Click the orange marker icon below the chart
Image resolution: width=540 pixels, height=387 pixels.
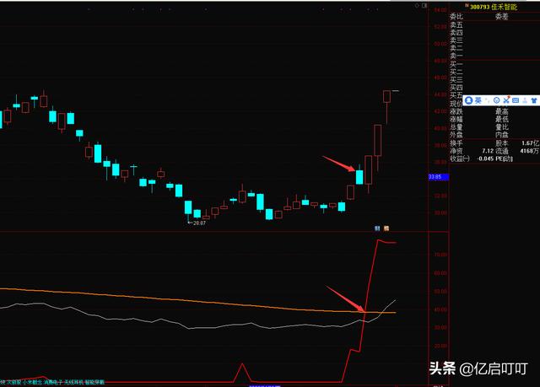pos(386,228)
